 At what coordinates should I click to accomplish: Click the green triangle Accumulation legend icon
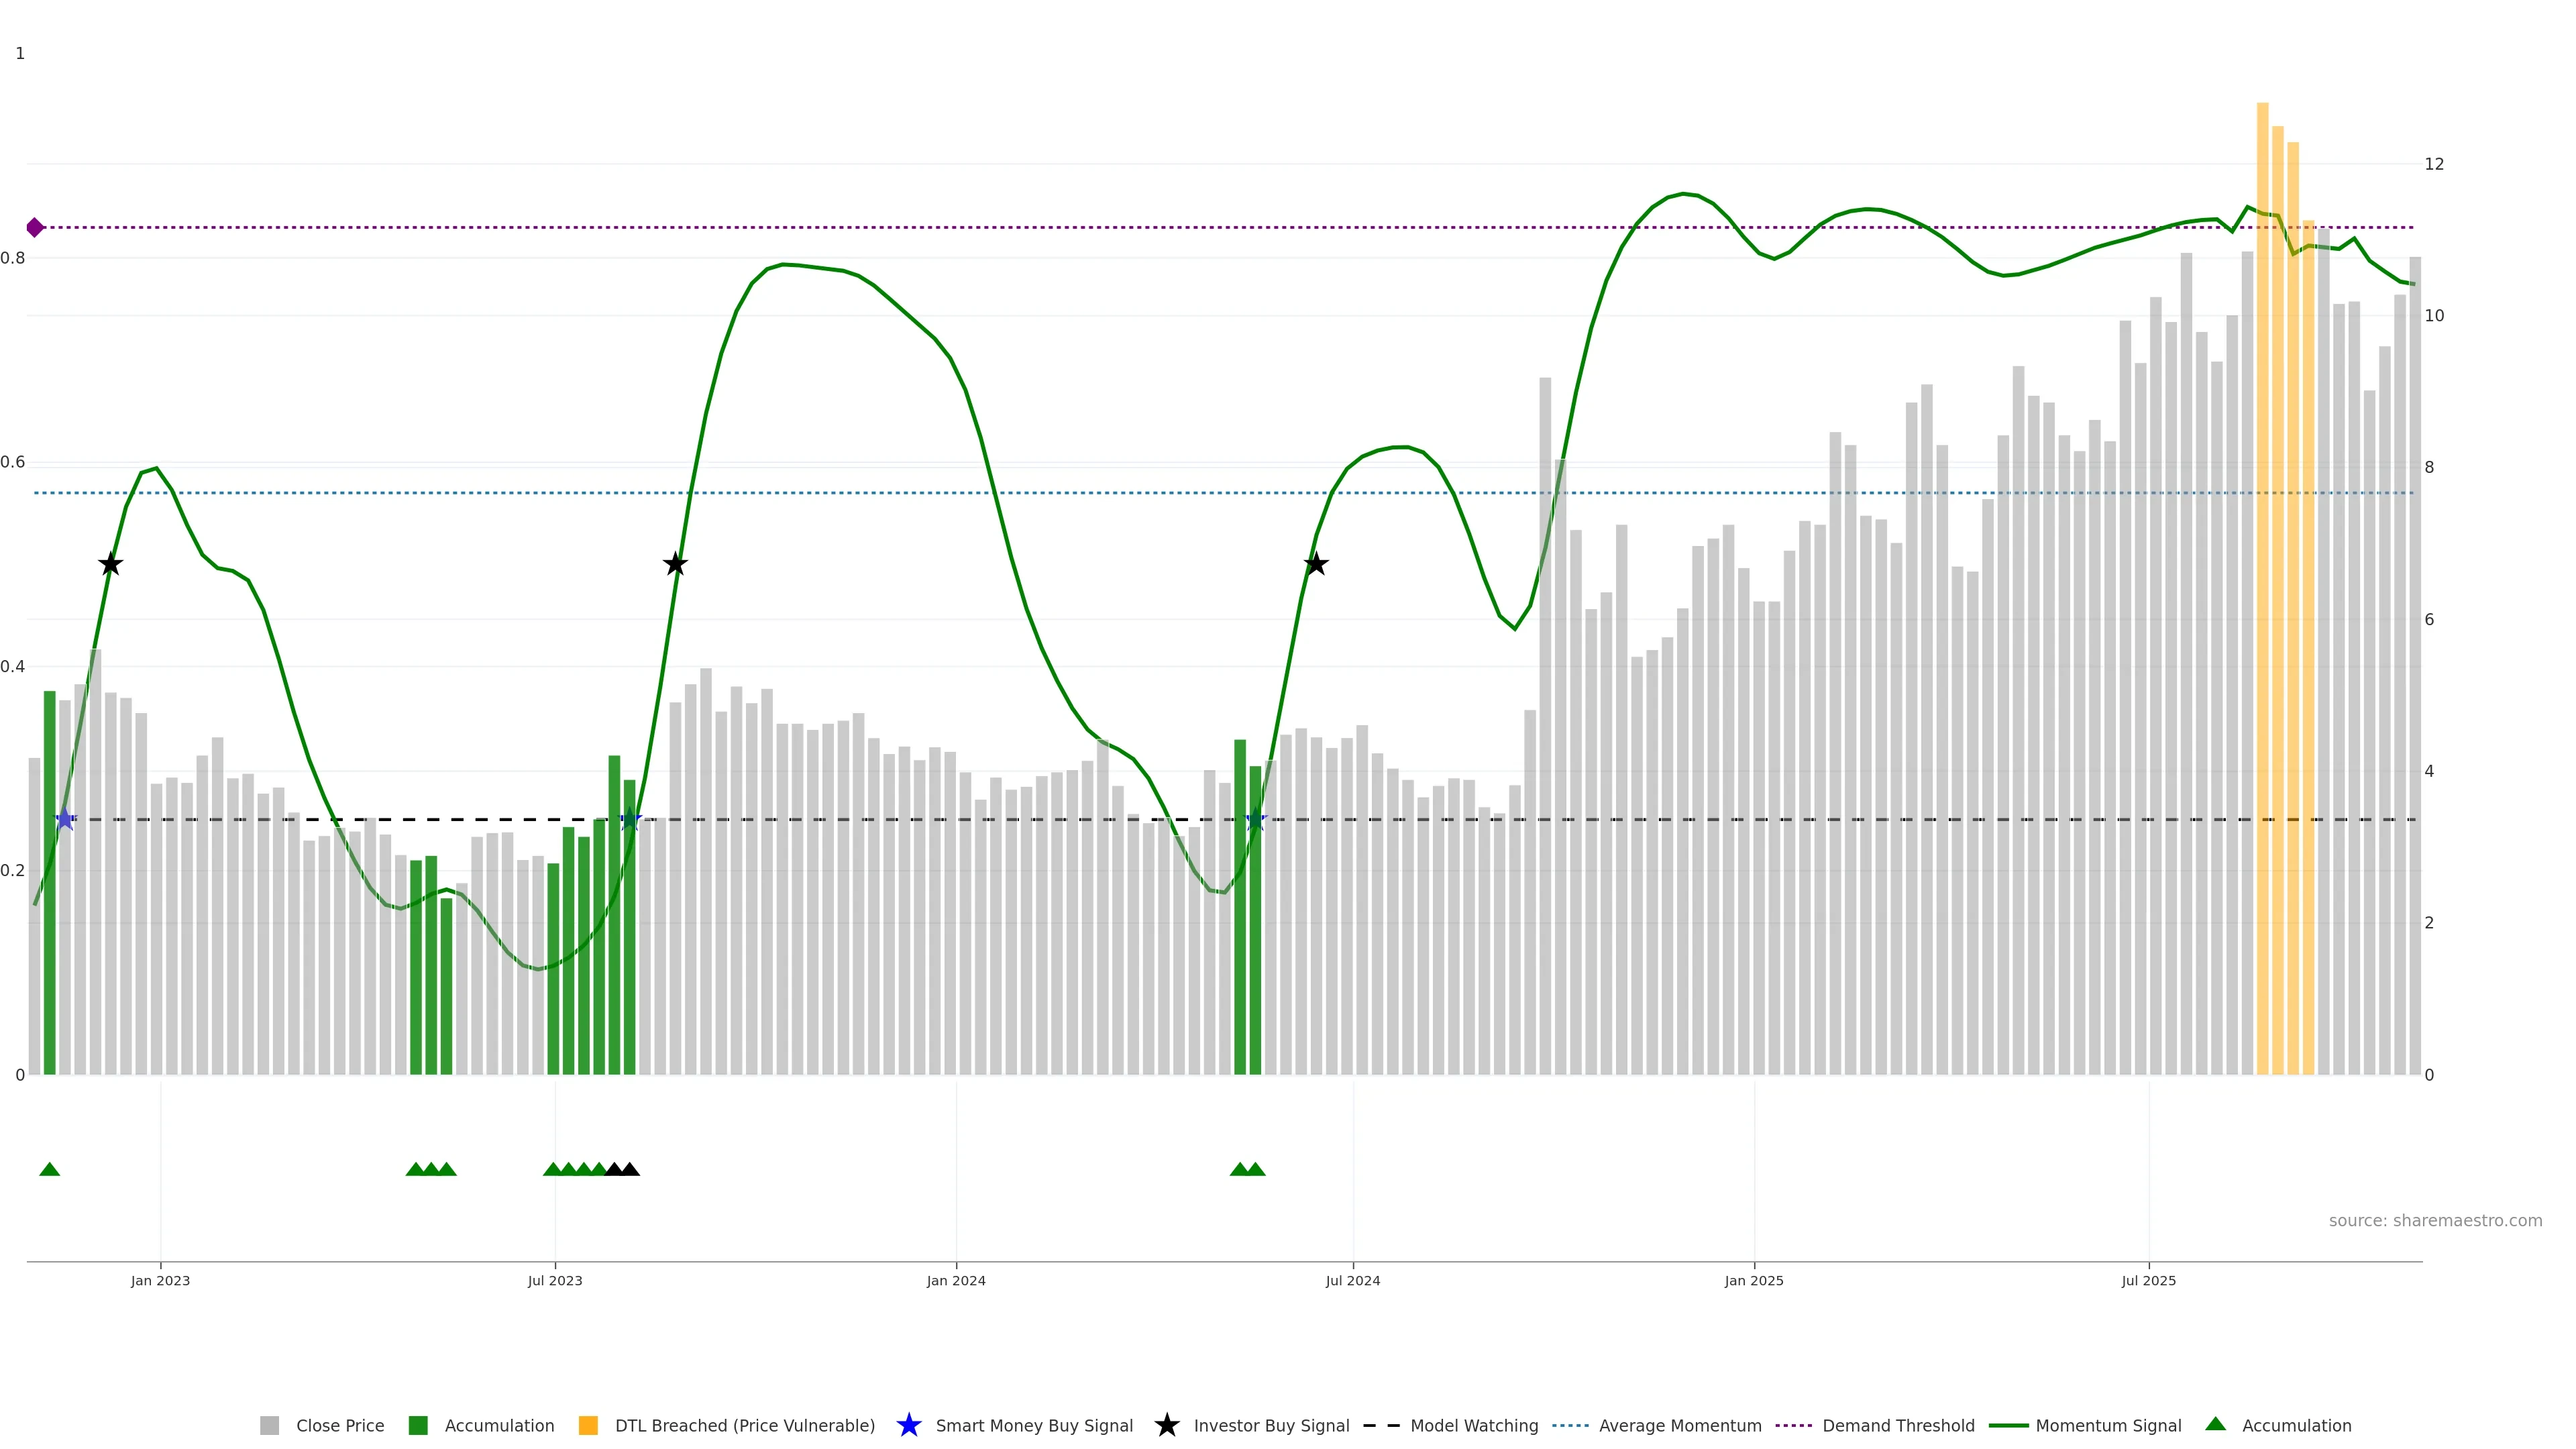[2216, 1425]
